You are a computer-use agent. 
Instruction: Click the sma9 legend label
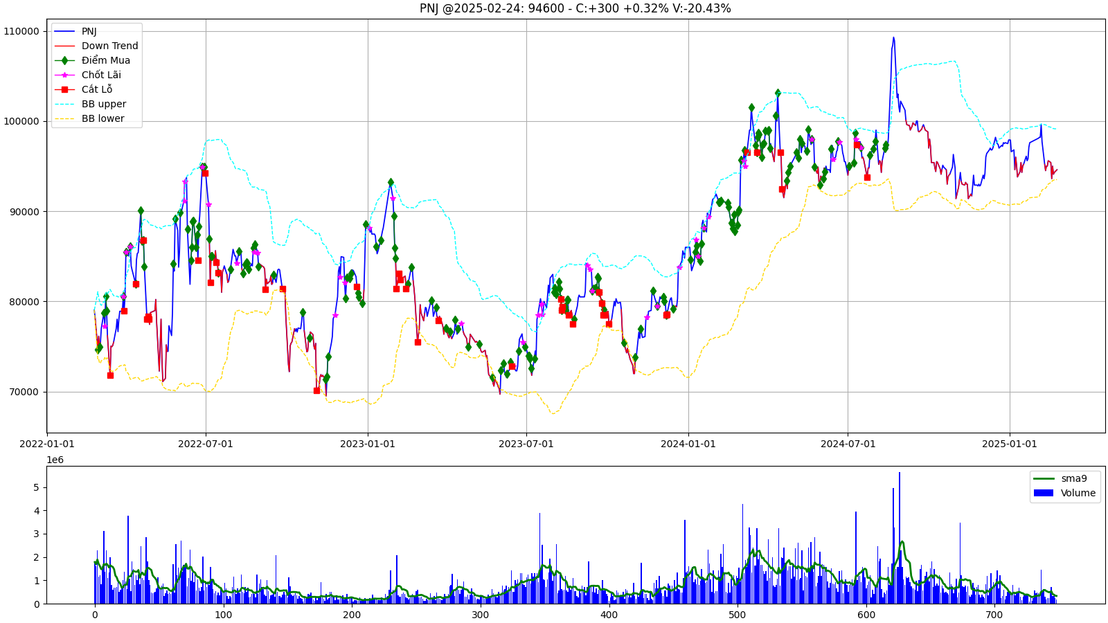1074,478
